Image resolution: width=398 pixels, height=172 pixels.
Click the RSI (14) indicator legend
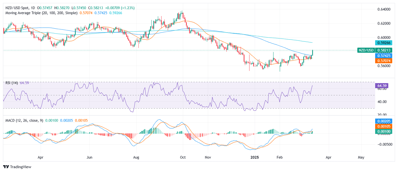pos(11,83)
